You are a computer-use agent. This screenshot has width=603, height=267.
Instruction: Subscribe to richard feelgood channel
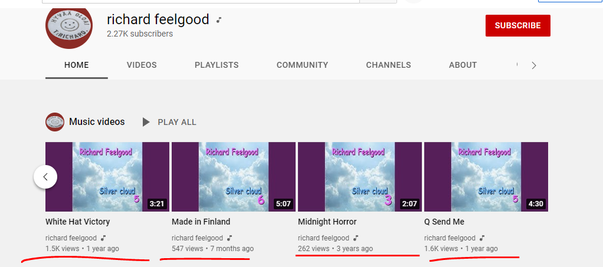click(517, 26)
